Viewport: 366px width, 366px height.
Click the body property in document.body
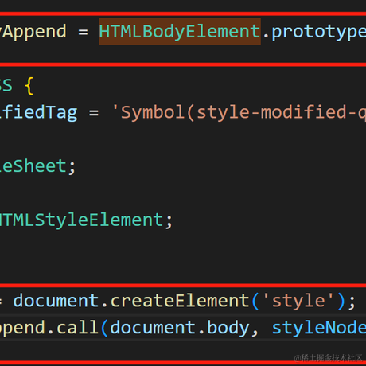pyautogui.click(x=228, y=328)
